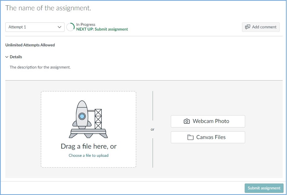Open the Attempt 1 dropdown
Screen dimensions: 287x195
pos(35,27)
